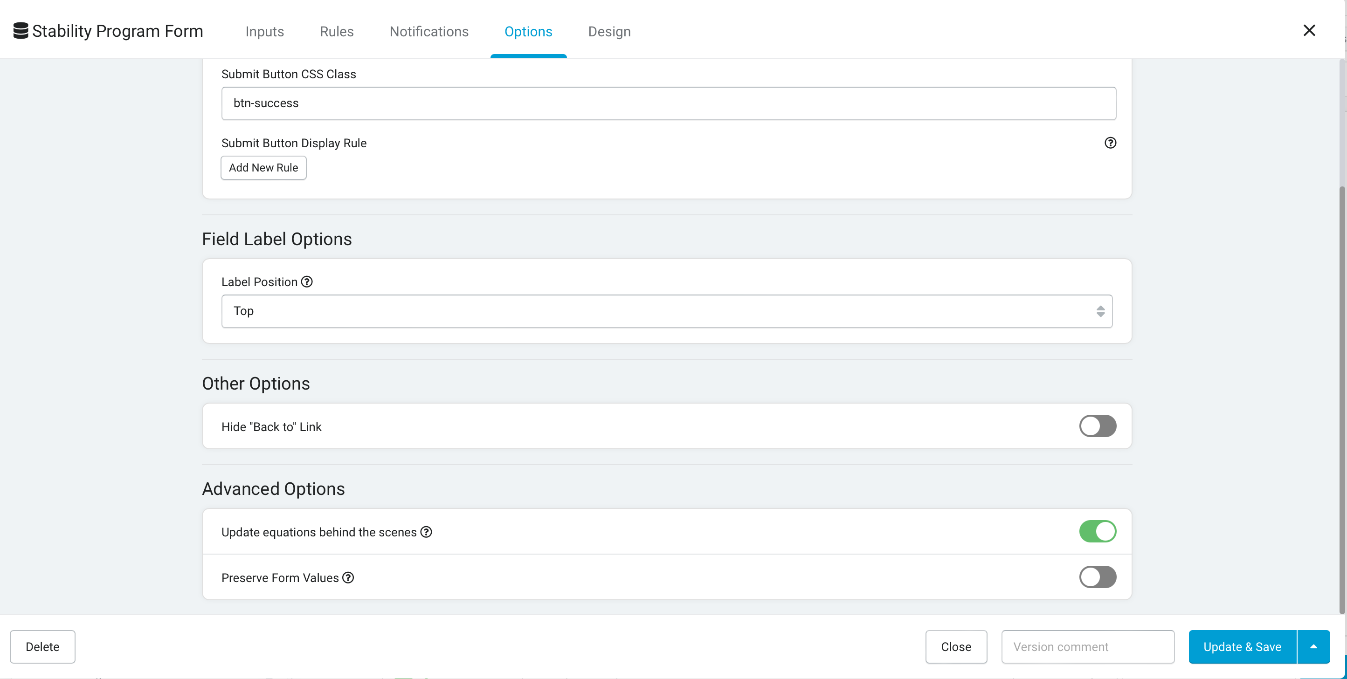The width and height of the screenshot is (1347, 679).
Task: Switch to the Inputs tab
Action: 264,31
